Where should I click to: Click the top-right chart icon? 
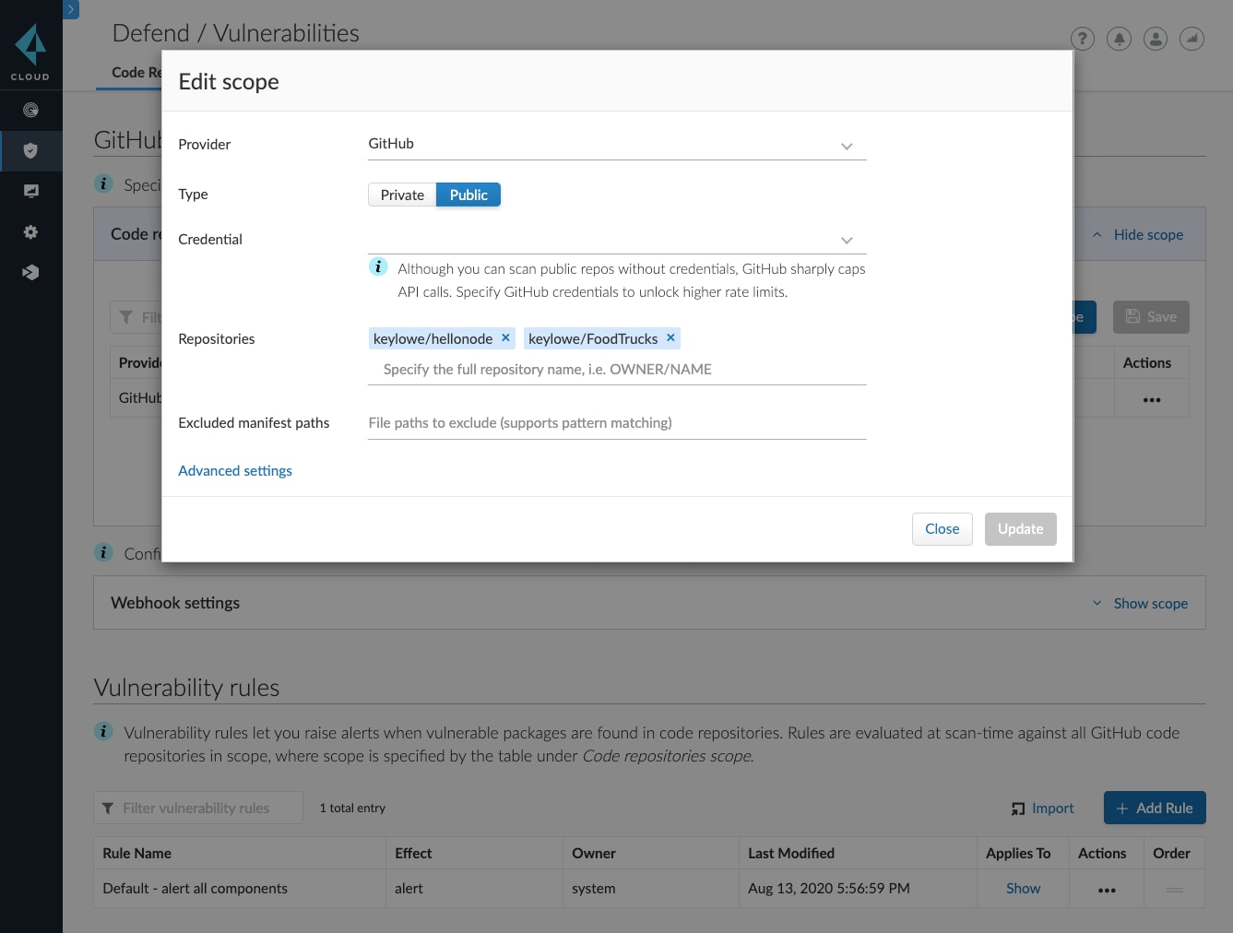click(x=1192, y=39)
